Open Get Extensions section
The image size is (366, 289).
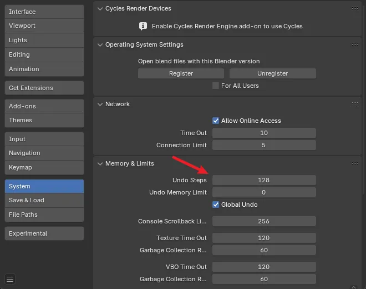click(44, 88)
